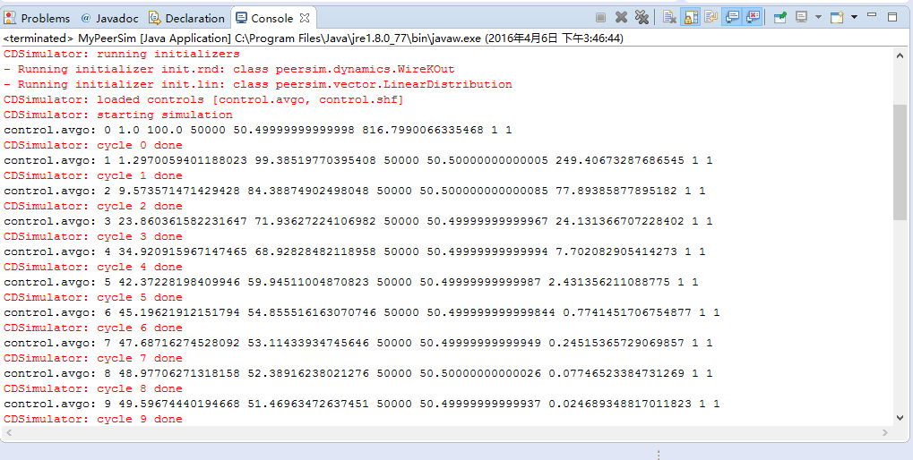
Task: Click Open Console icon
Action: (x=838, y=18)
